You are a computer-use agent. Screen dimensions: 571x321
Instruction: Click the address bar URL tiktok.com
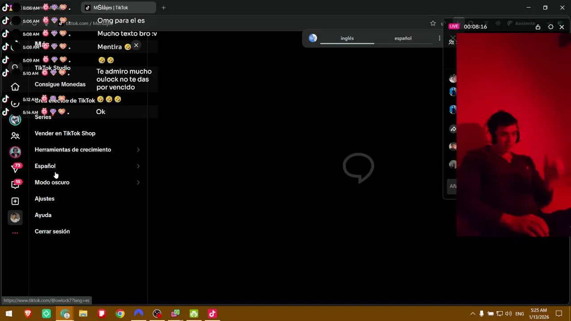(89, 23)
